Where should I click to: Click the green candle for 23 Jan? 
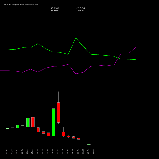coord(28,122)
